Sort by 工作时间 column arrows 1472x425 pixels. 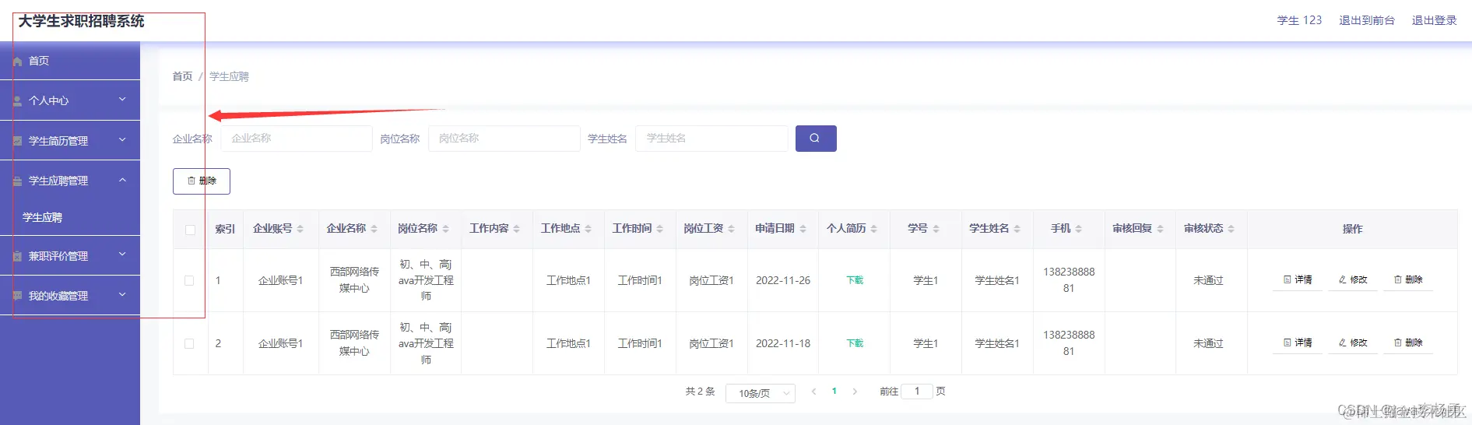click(659, 229)
